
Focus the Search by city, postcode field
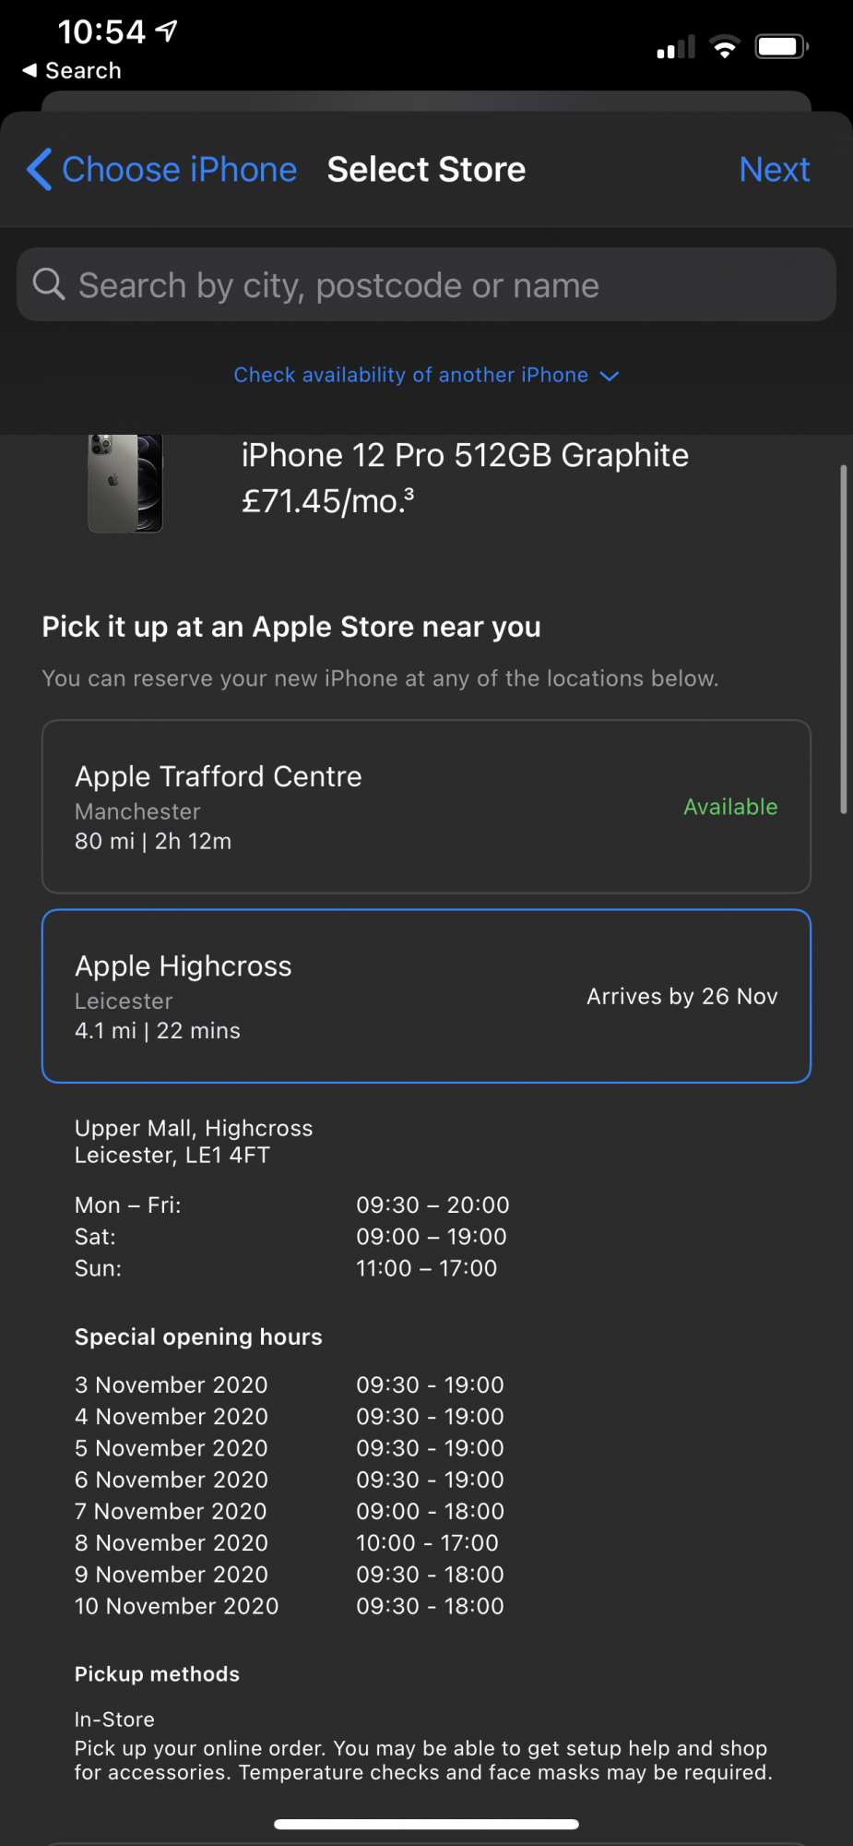(x=426, y=284)
